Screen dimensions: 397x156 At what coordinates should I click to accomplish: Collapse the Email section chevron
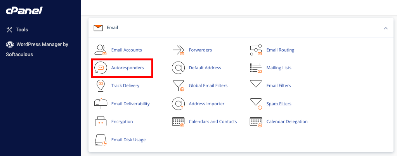click(x=385, y=28)
